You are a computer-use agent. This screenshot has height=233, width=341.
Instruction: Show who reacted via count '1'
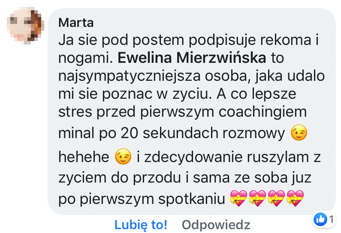(x=331, y=219)
